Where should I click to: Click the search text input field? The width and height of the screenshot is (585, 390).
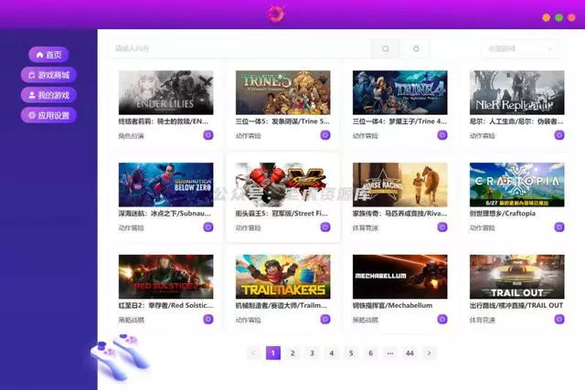tap(240, 48)
